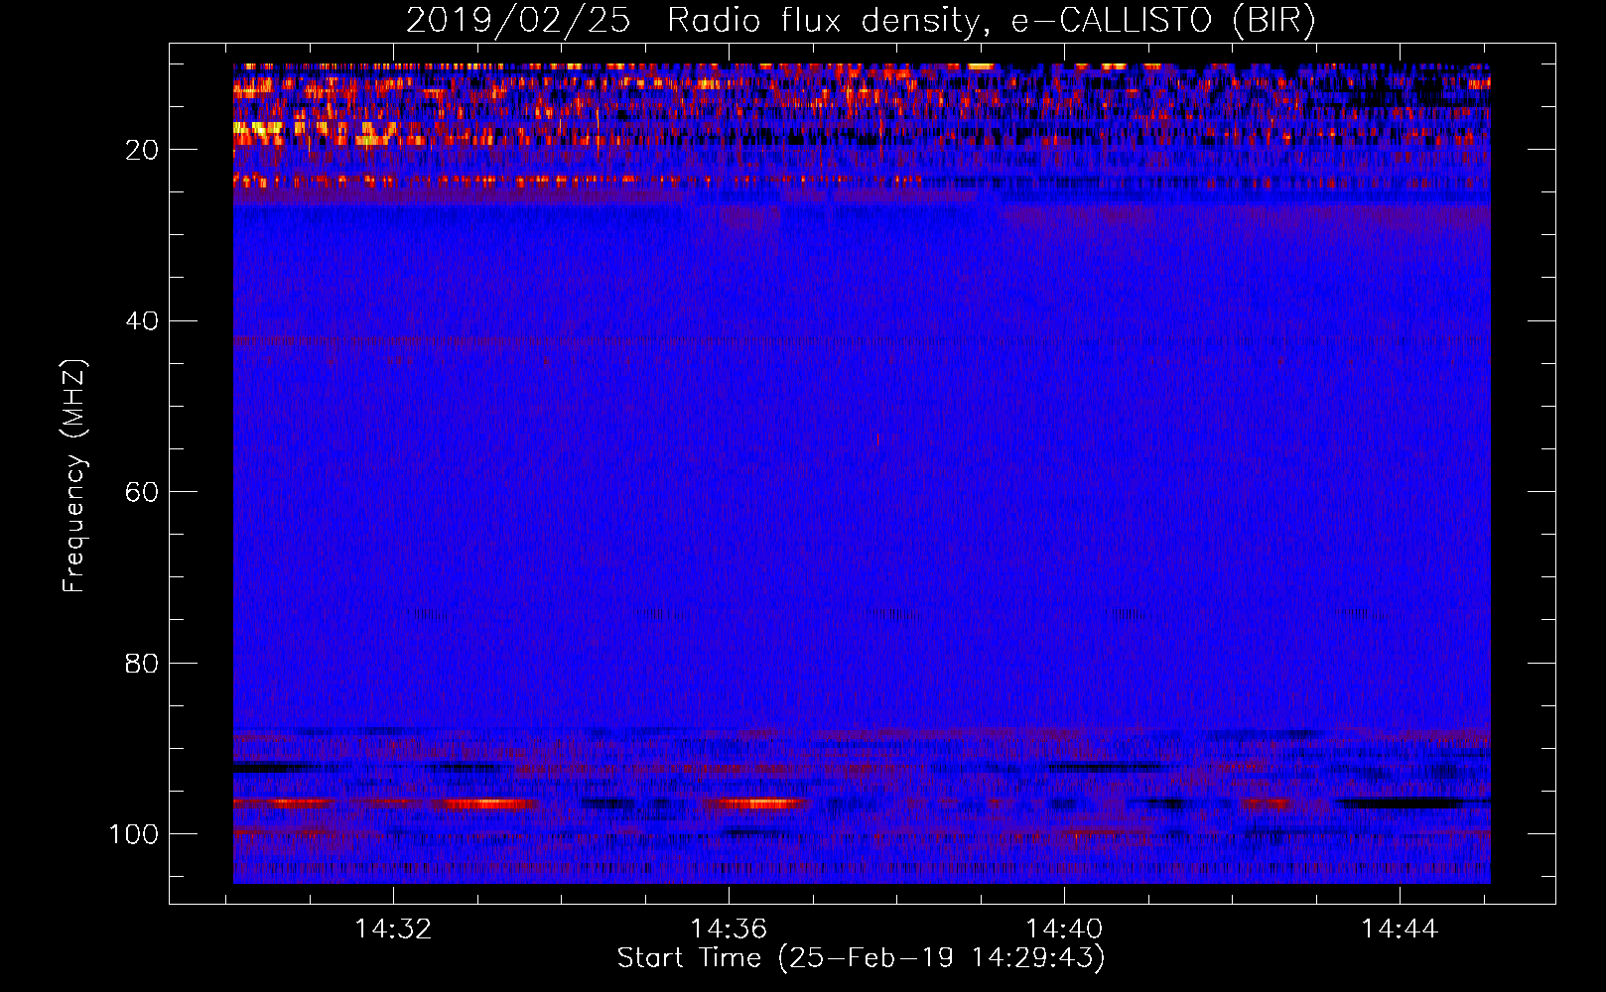The height and width of the screenshot is (992, 1606).
Task: Click the 60 frequency tick label
Action: [x=142, y=492]
